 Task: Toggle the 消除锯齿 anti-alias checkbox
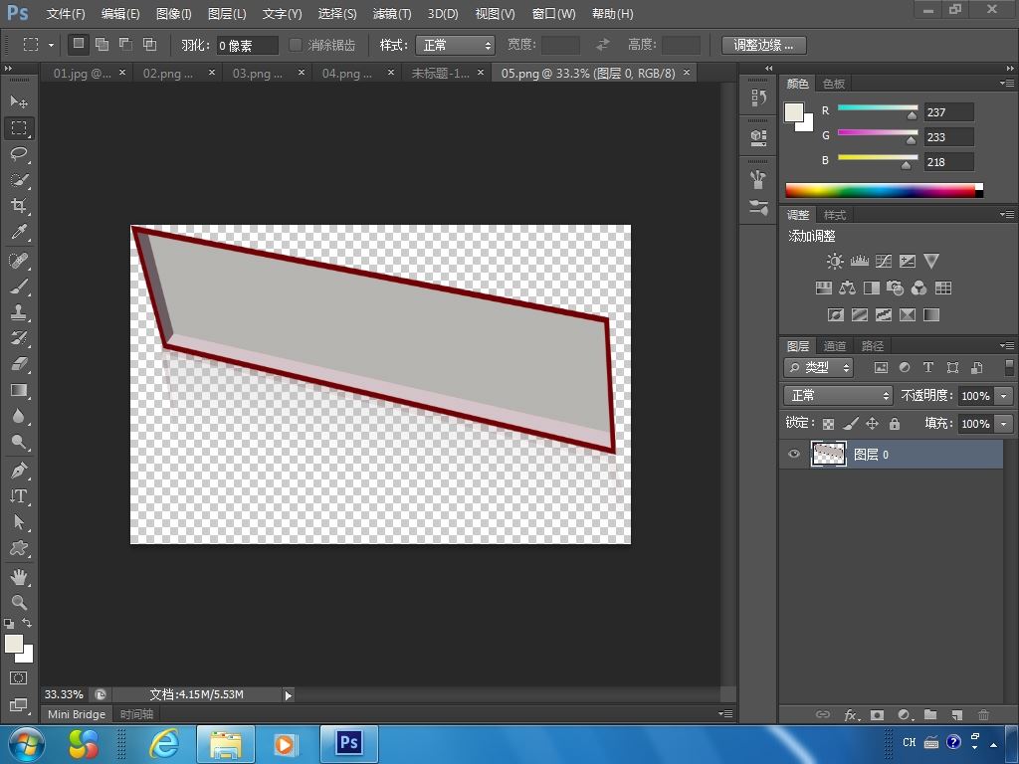296,45
